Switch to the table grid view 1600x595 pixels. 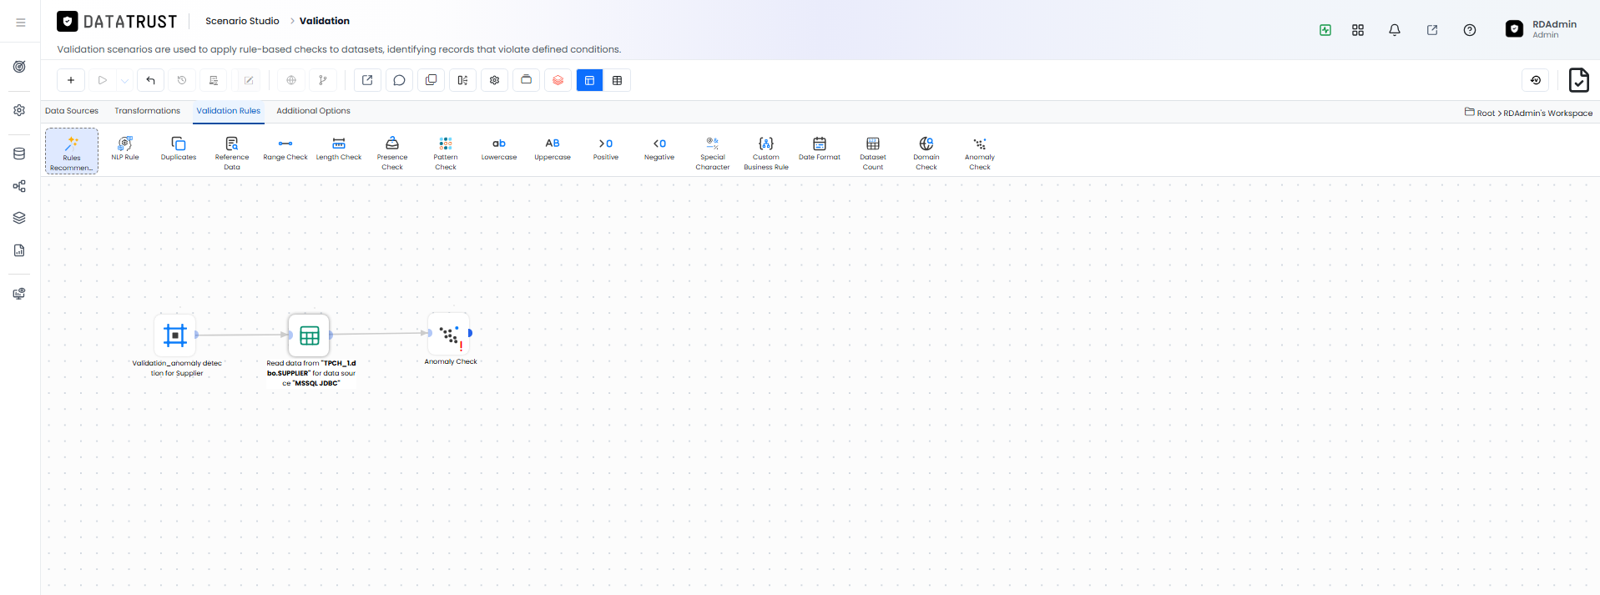pos(618,80)
